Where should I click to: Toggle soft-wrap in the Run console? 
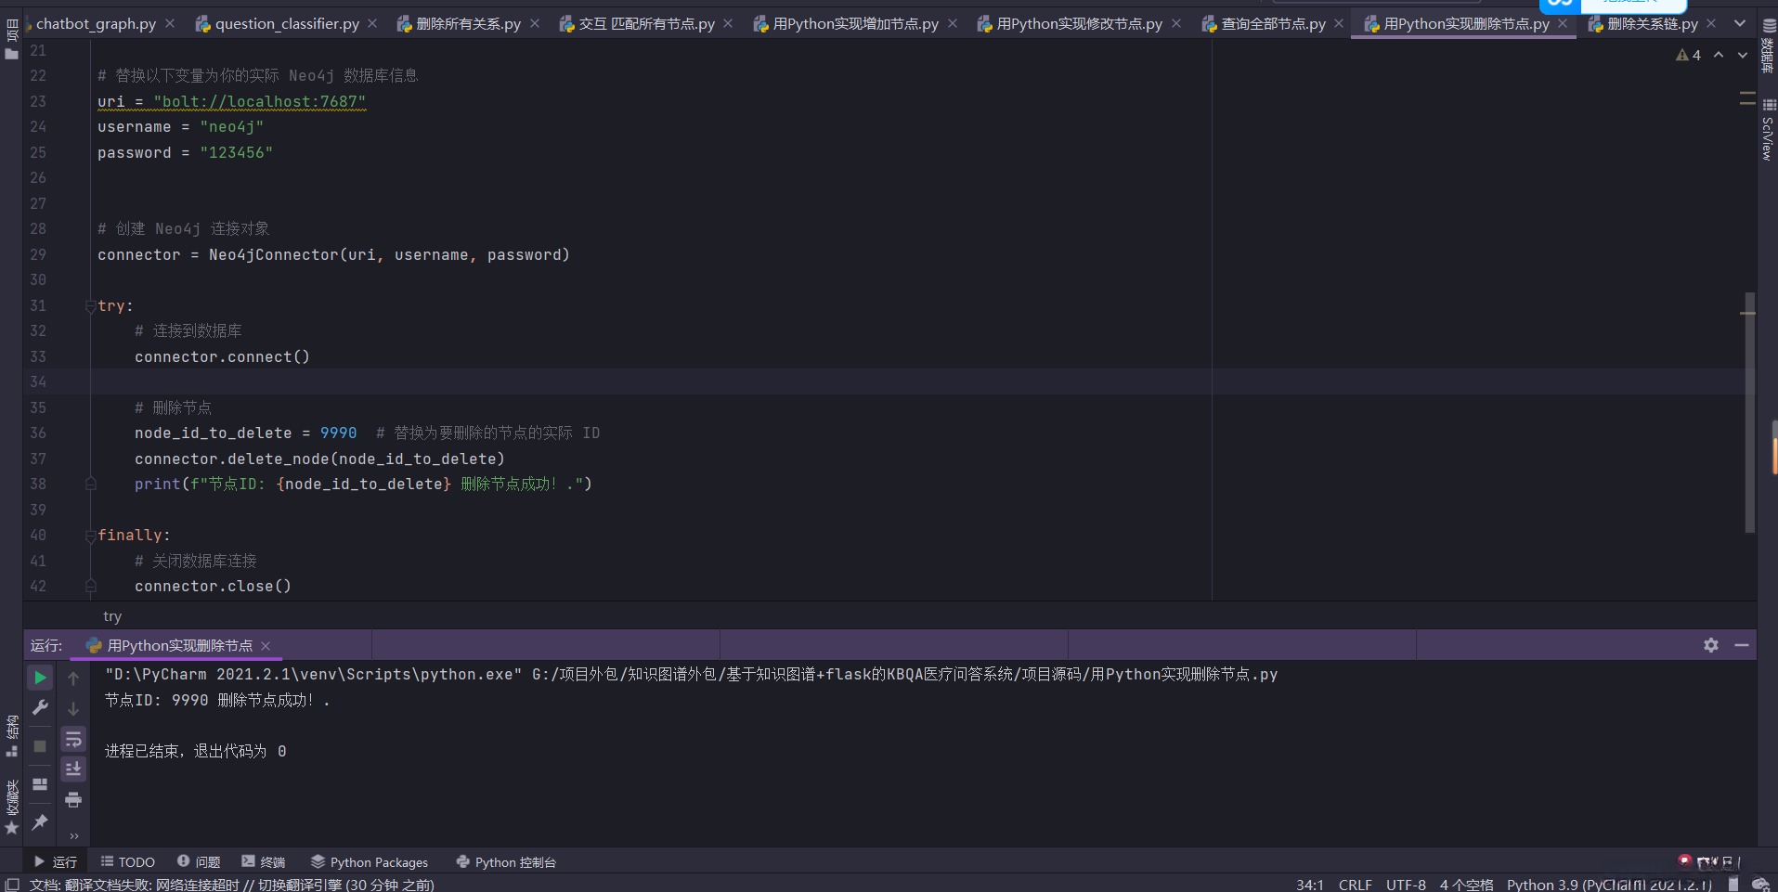pyautogui.click(x=73, y=739)
